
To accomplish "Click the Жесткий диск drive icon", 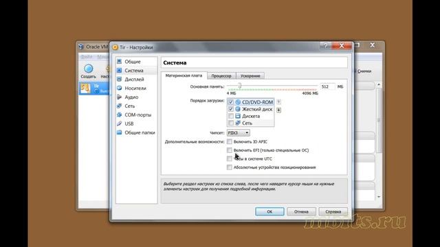I will 238,109.
